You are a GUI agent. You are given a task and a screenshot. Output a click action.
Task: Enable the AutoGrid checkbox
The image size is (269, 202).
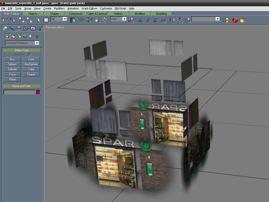click(x=29, y=54)
